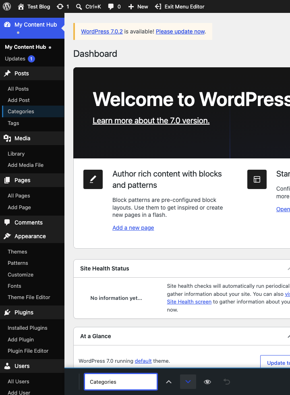Viewport: 290px width, 395px height.
Task: Open Fonts under Appearance
Action: tap(14, 286)
